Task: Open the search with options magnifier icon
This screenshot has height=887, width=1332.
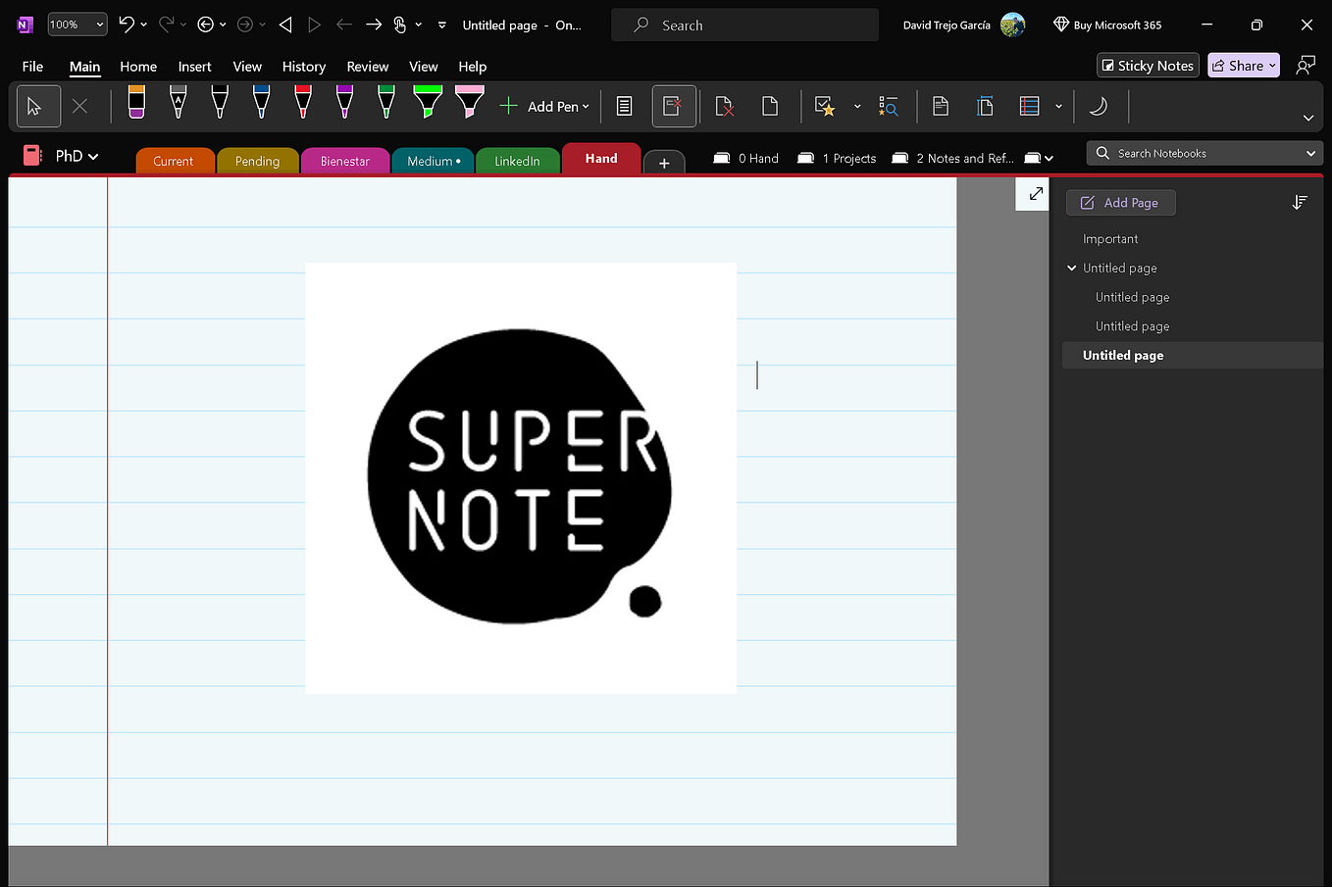Action: point(889,106)
